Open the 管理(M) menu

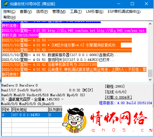pos(59,12)
